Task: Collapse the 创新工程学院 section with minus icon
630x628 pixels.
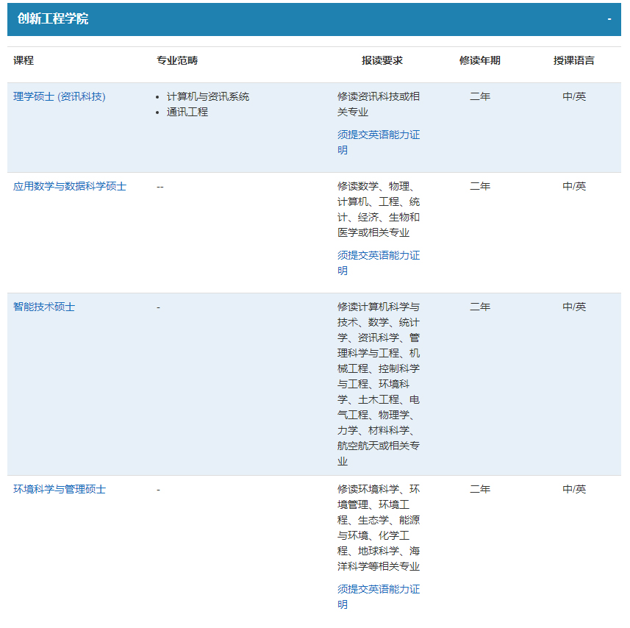Action: (x=609, y=19)
